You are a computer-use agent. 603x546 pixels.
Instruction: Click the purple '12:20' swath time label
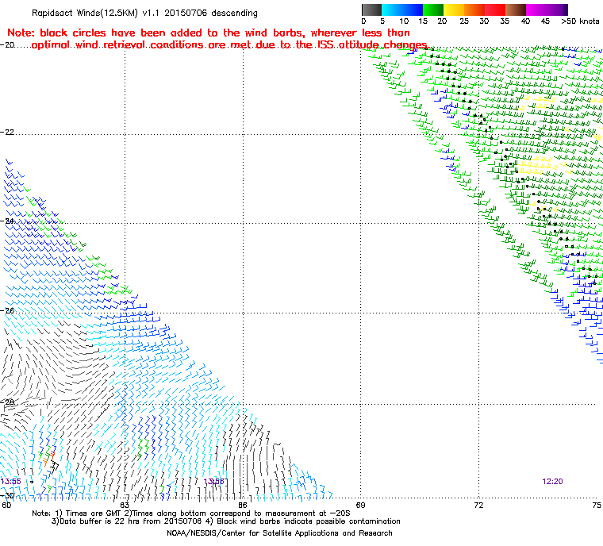click(x=553, y=482)
